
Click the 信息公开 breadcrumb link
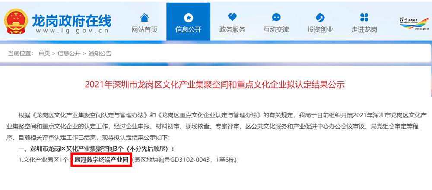coord(69,54)
